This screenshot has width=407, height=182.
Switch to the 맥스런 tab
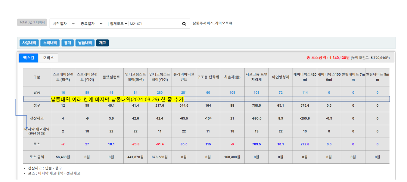29,58
